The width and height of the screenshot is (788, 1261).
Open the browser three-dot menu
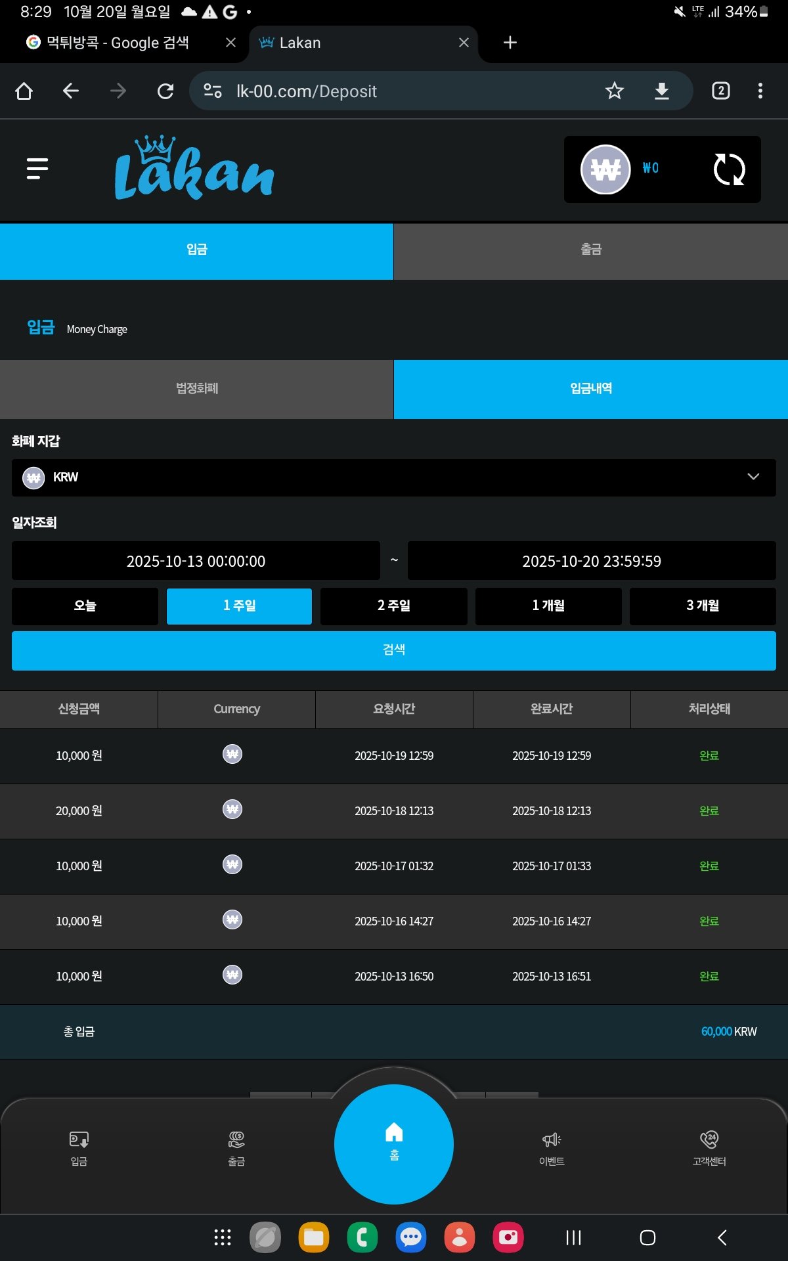(760, 91)
